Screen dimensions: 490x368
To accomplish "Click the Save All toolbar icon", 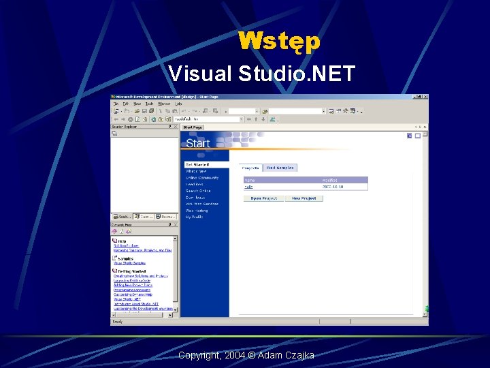I will click(152, 111).
